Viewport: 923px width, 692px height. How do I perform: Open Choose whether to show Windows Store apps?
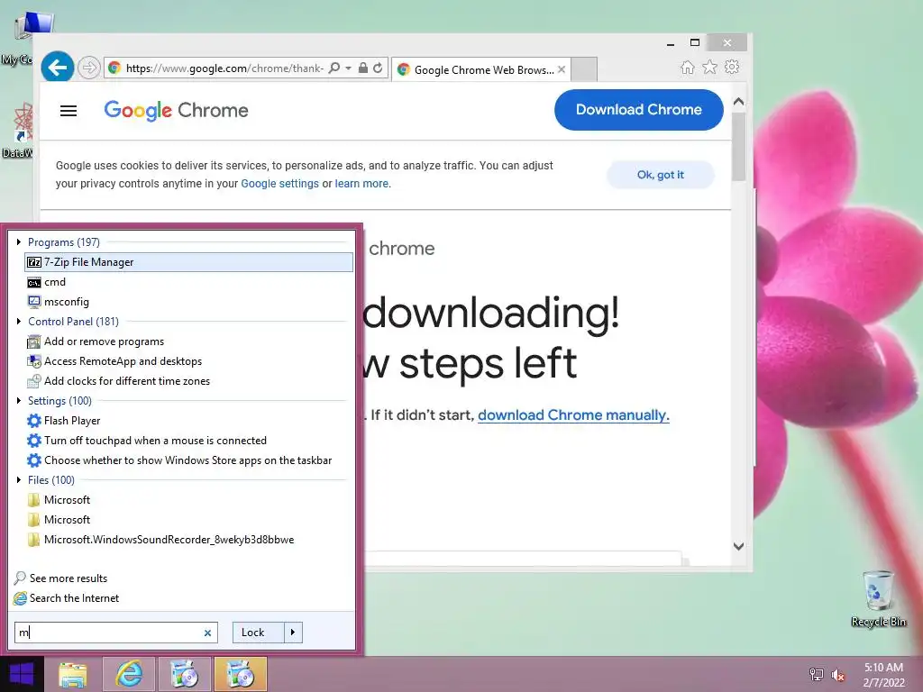click(x=189, y=460)
